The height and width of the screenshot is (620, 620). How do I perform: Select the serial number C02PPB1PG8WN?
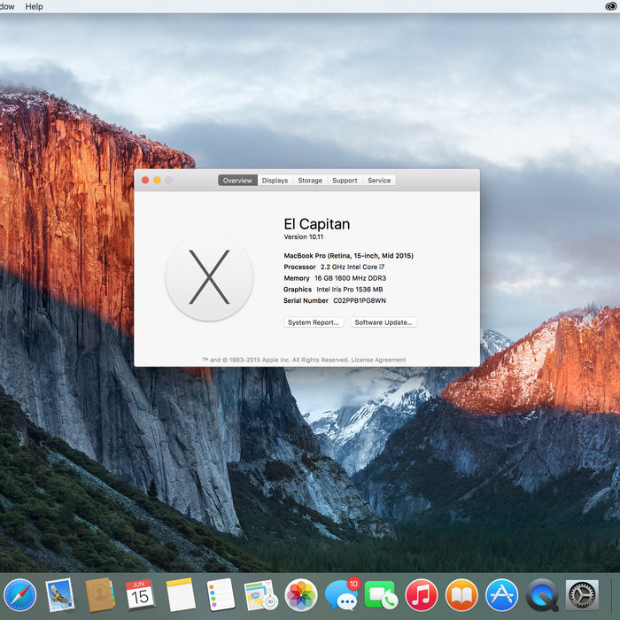[360, 300]
